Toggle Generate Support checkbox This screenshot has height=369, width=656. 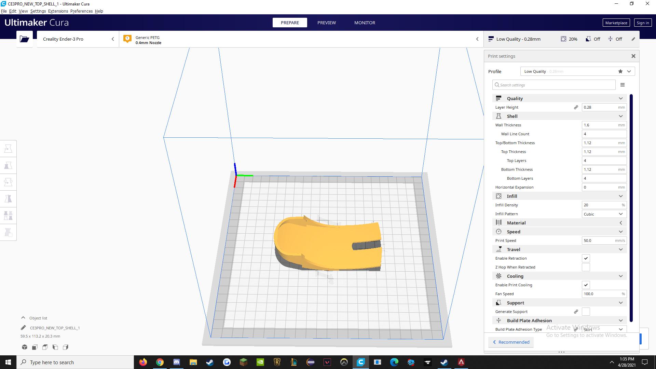586,312
